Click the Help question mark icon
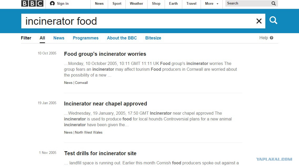 (272, 38)
